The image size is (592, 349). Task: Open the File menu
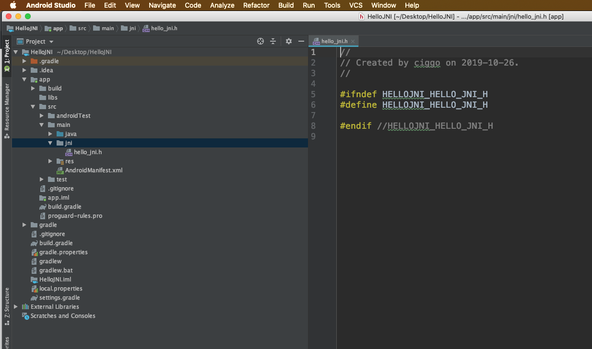coord(90,5)
